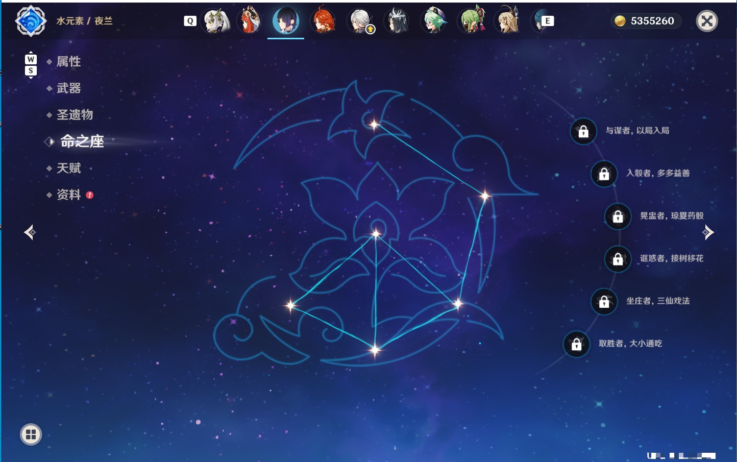Open the 属性 attributes menu

click(x=68, y=62)
